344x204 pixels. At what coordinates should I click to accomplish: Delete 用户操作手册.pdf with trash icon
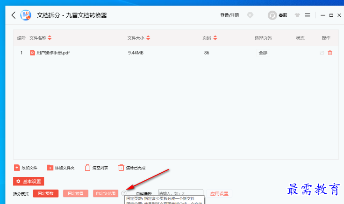(x=330, y=53)
